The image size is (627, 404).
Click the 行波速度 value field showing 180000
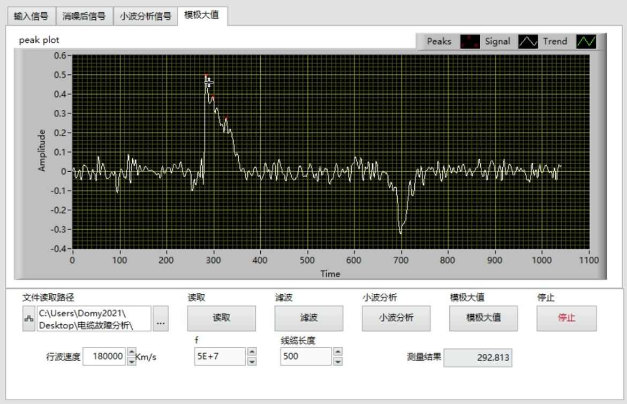(x=104, y=356)
